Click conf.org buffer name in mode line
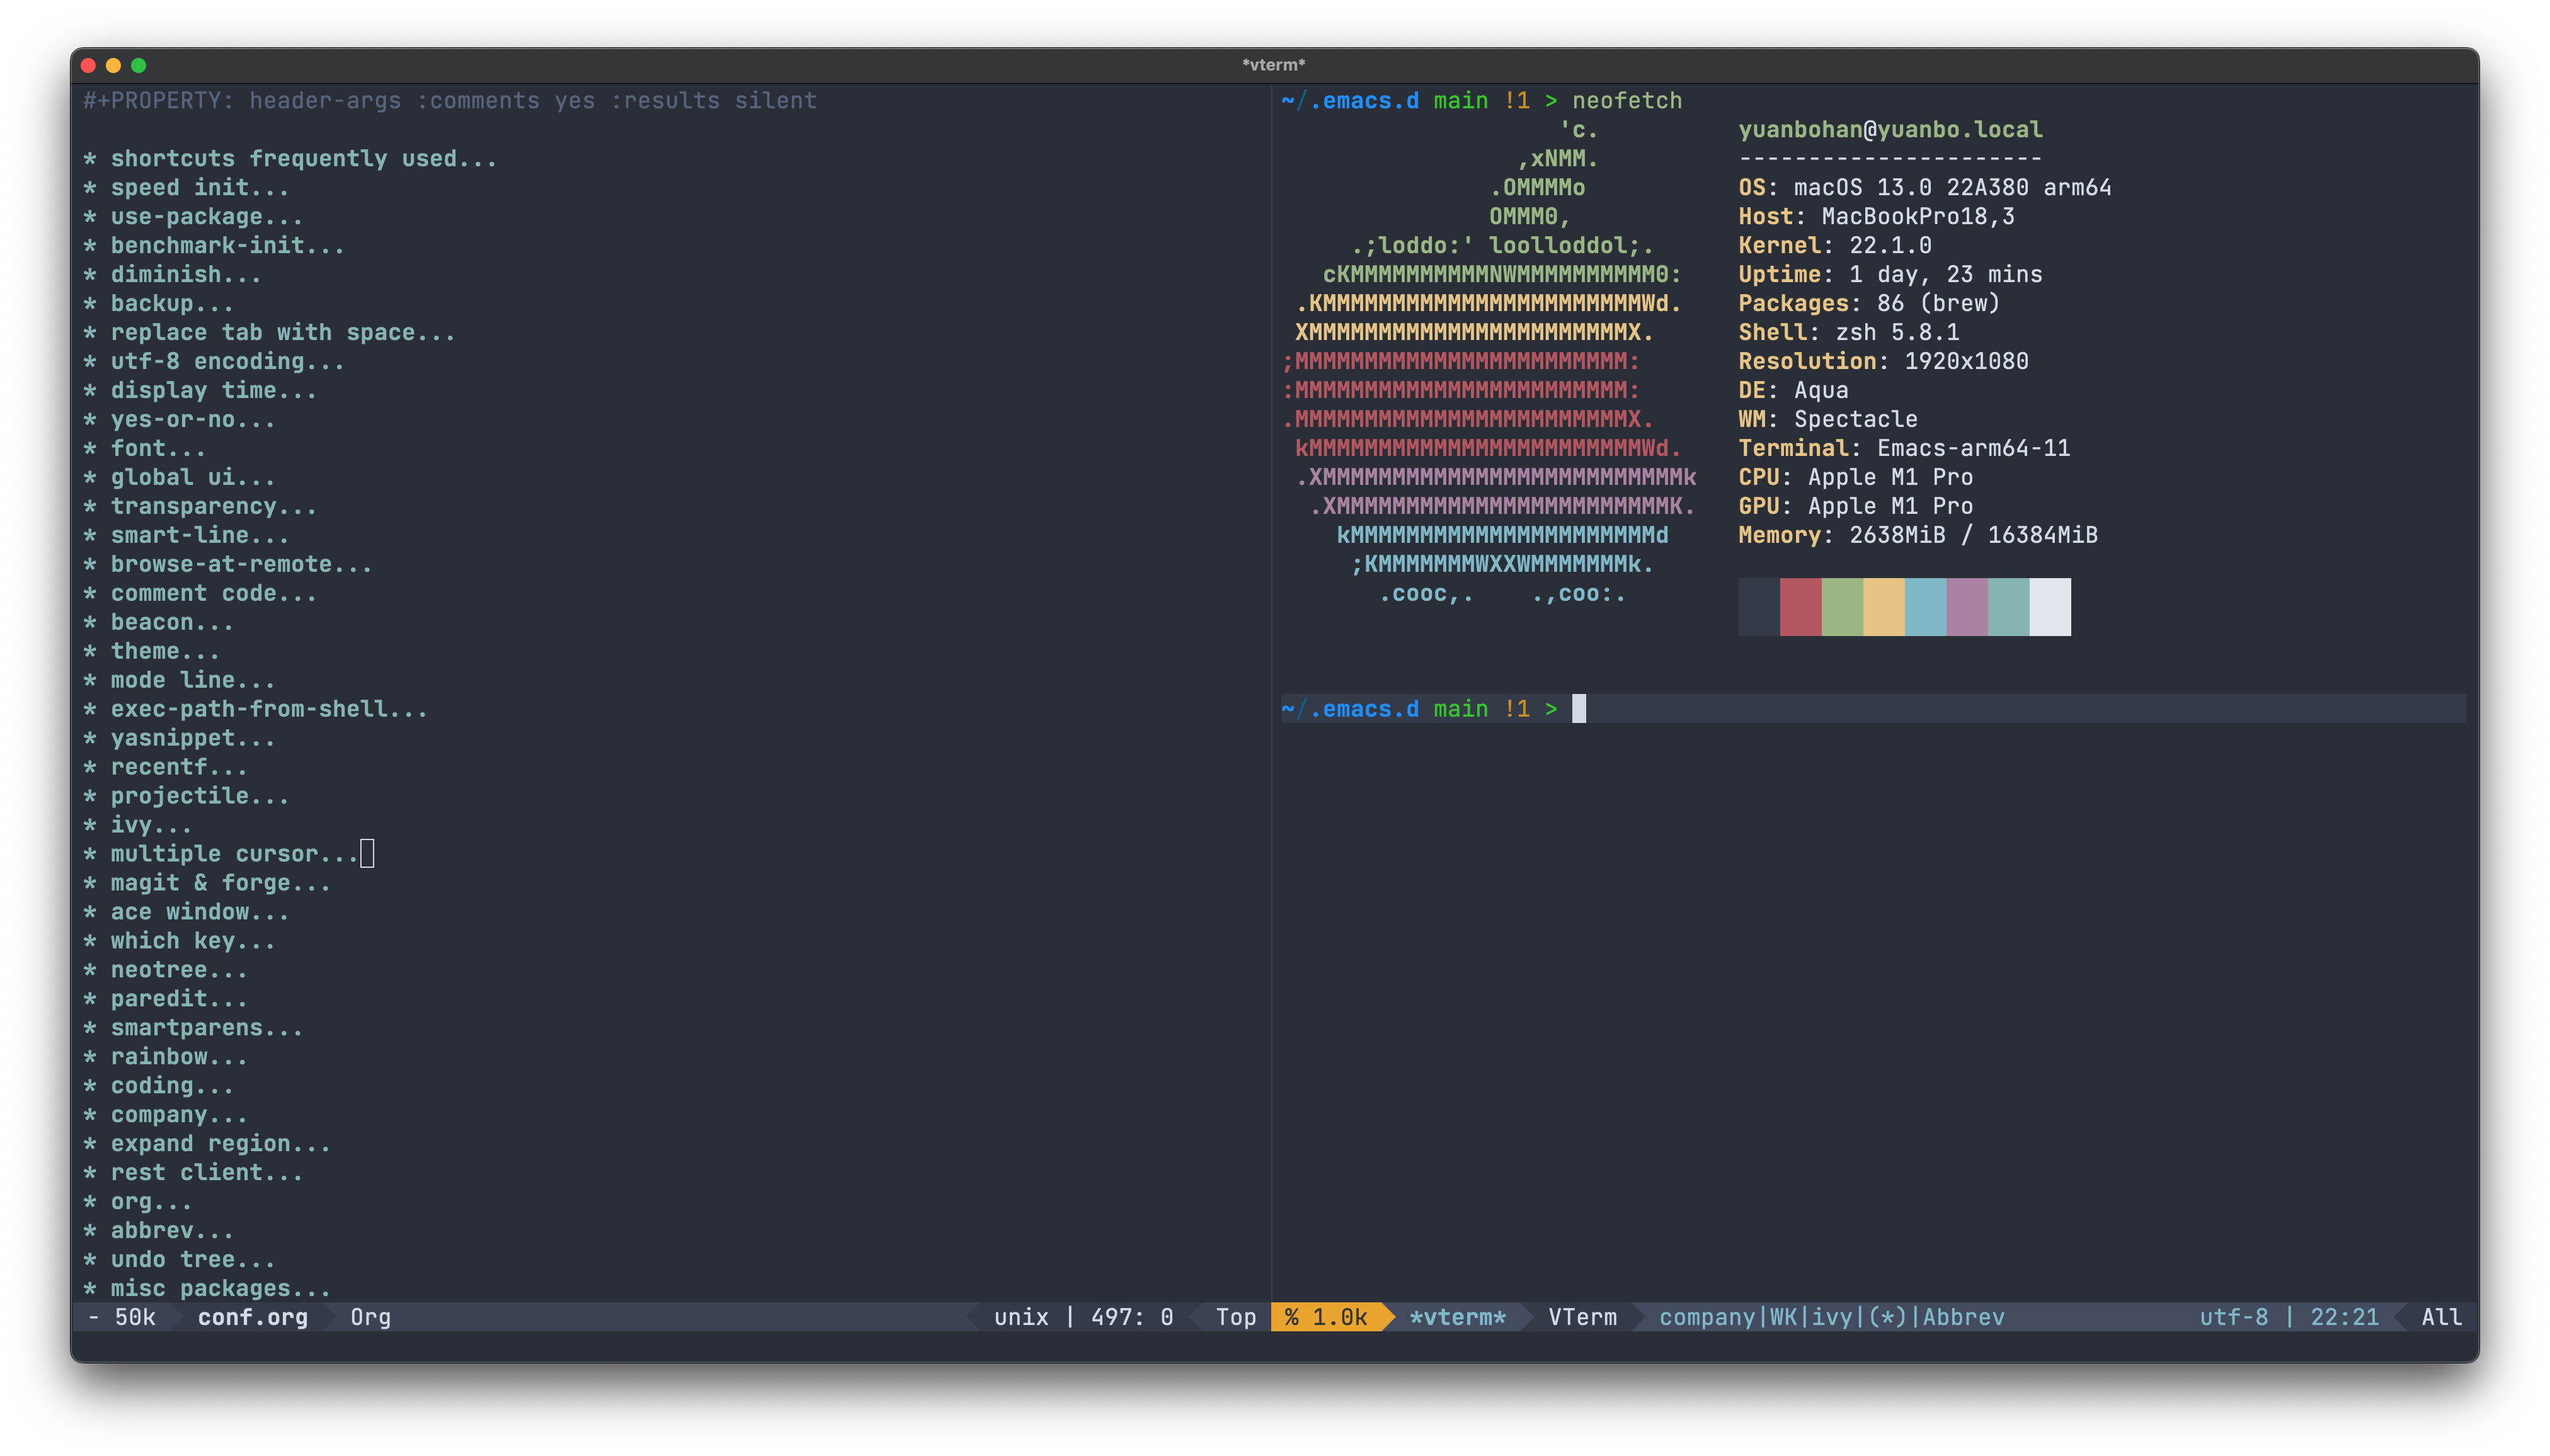The image size is (2550, 1456). (252, 1317)
